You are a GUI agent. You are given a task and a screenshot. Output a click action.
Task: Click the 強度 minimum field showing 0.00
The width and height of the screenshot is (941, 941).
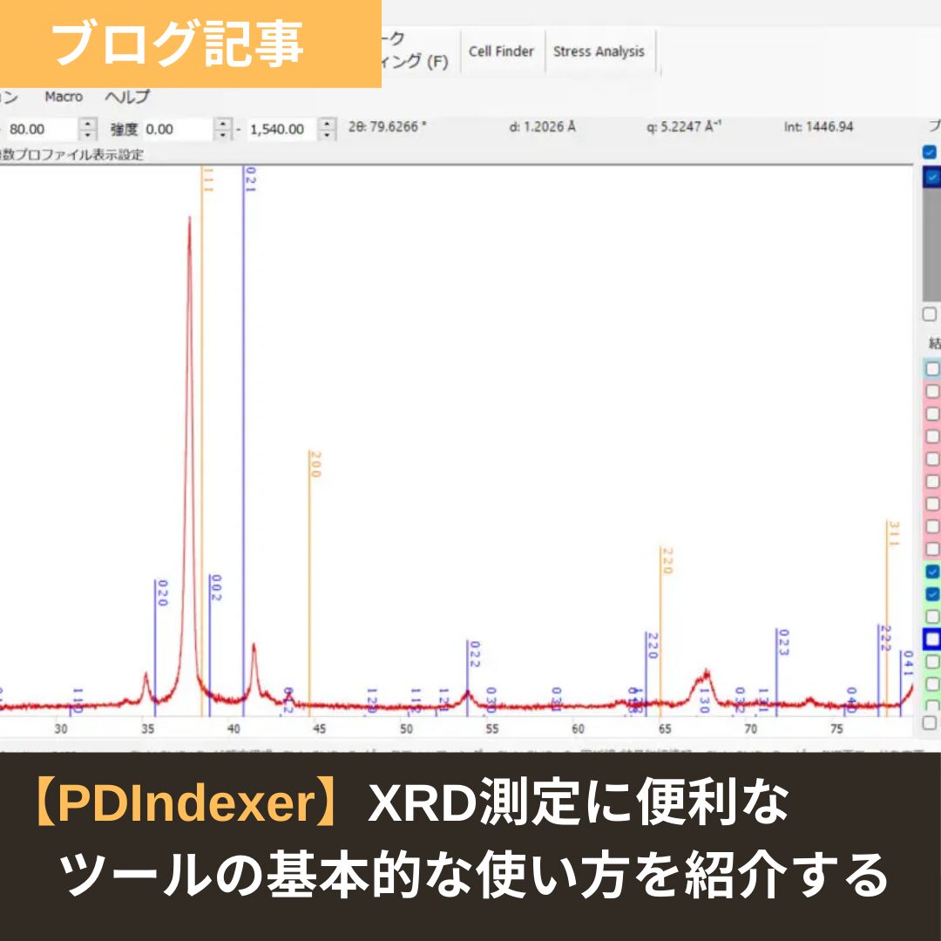coord(177,129)
